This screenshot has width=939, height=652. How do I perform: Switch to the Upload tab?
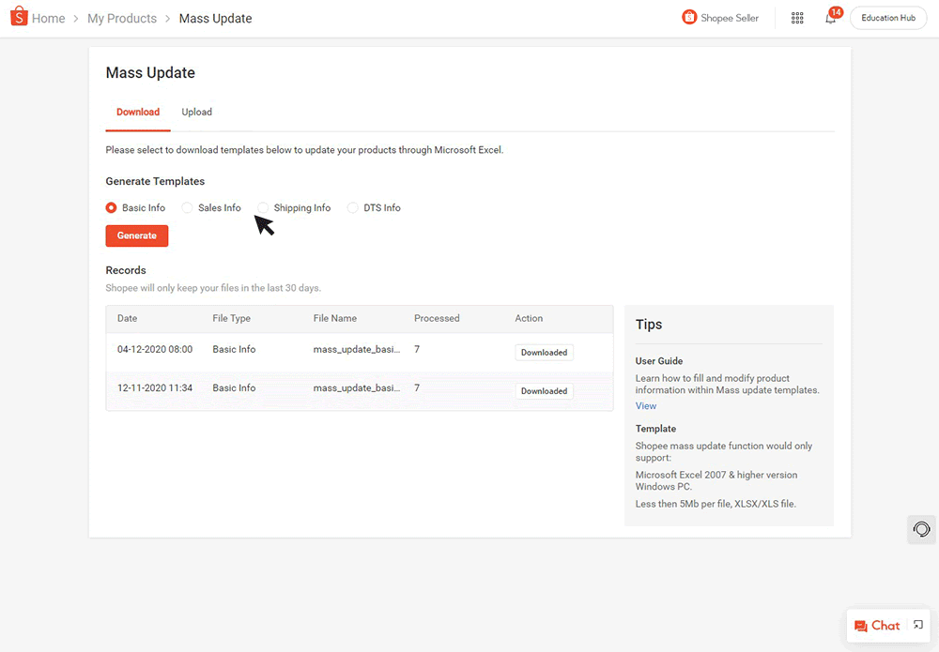196,111
